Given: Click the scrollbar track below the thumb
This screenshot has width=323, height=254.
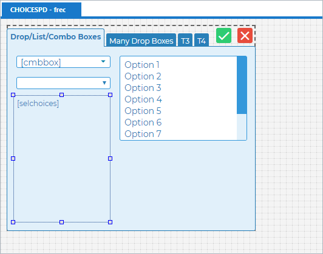Looking at the screenshot, I should [x=242, y=127].
